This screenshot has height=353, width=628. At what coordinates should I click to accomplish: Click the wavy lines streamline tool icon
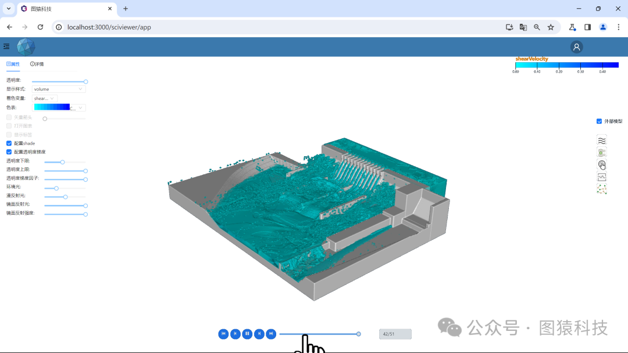coord(602,141)
